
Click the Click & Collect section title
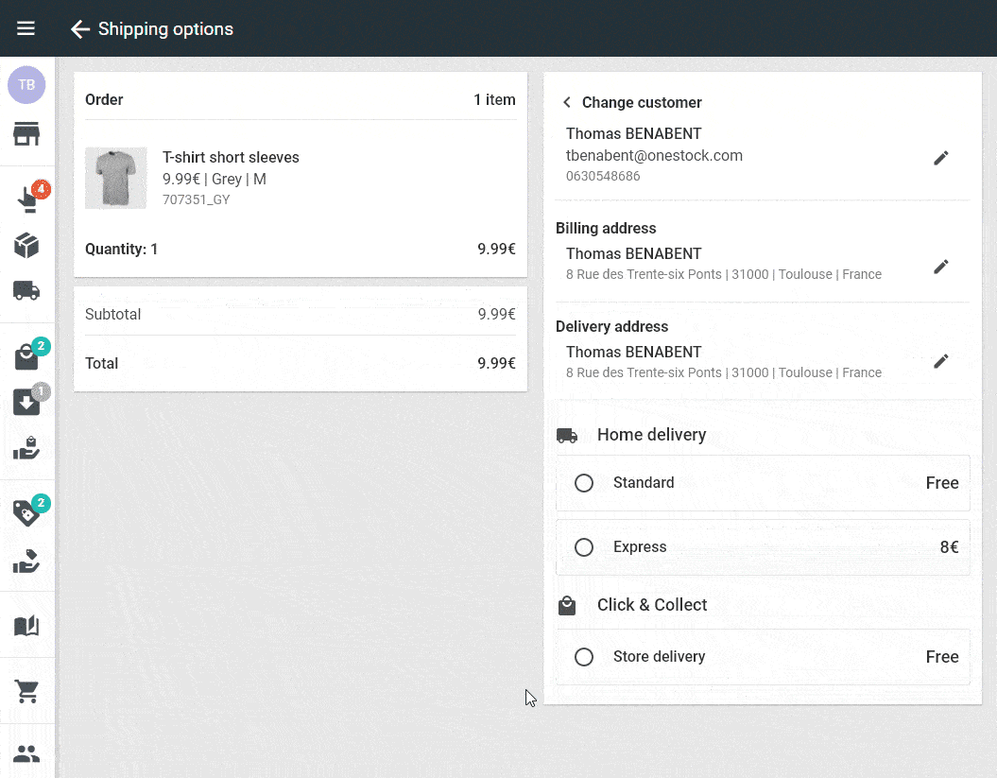pyautogui.click(x=652, y=605)
